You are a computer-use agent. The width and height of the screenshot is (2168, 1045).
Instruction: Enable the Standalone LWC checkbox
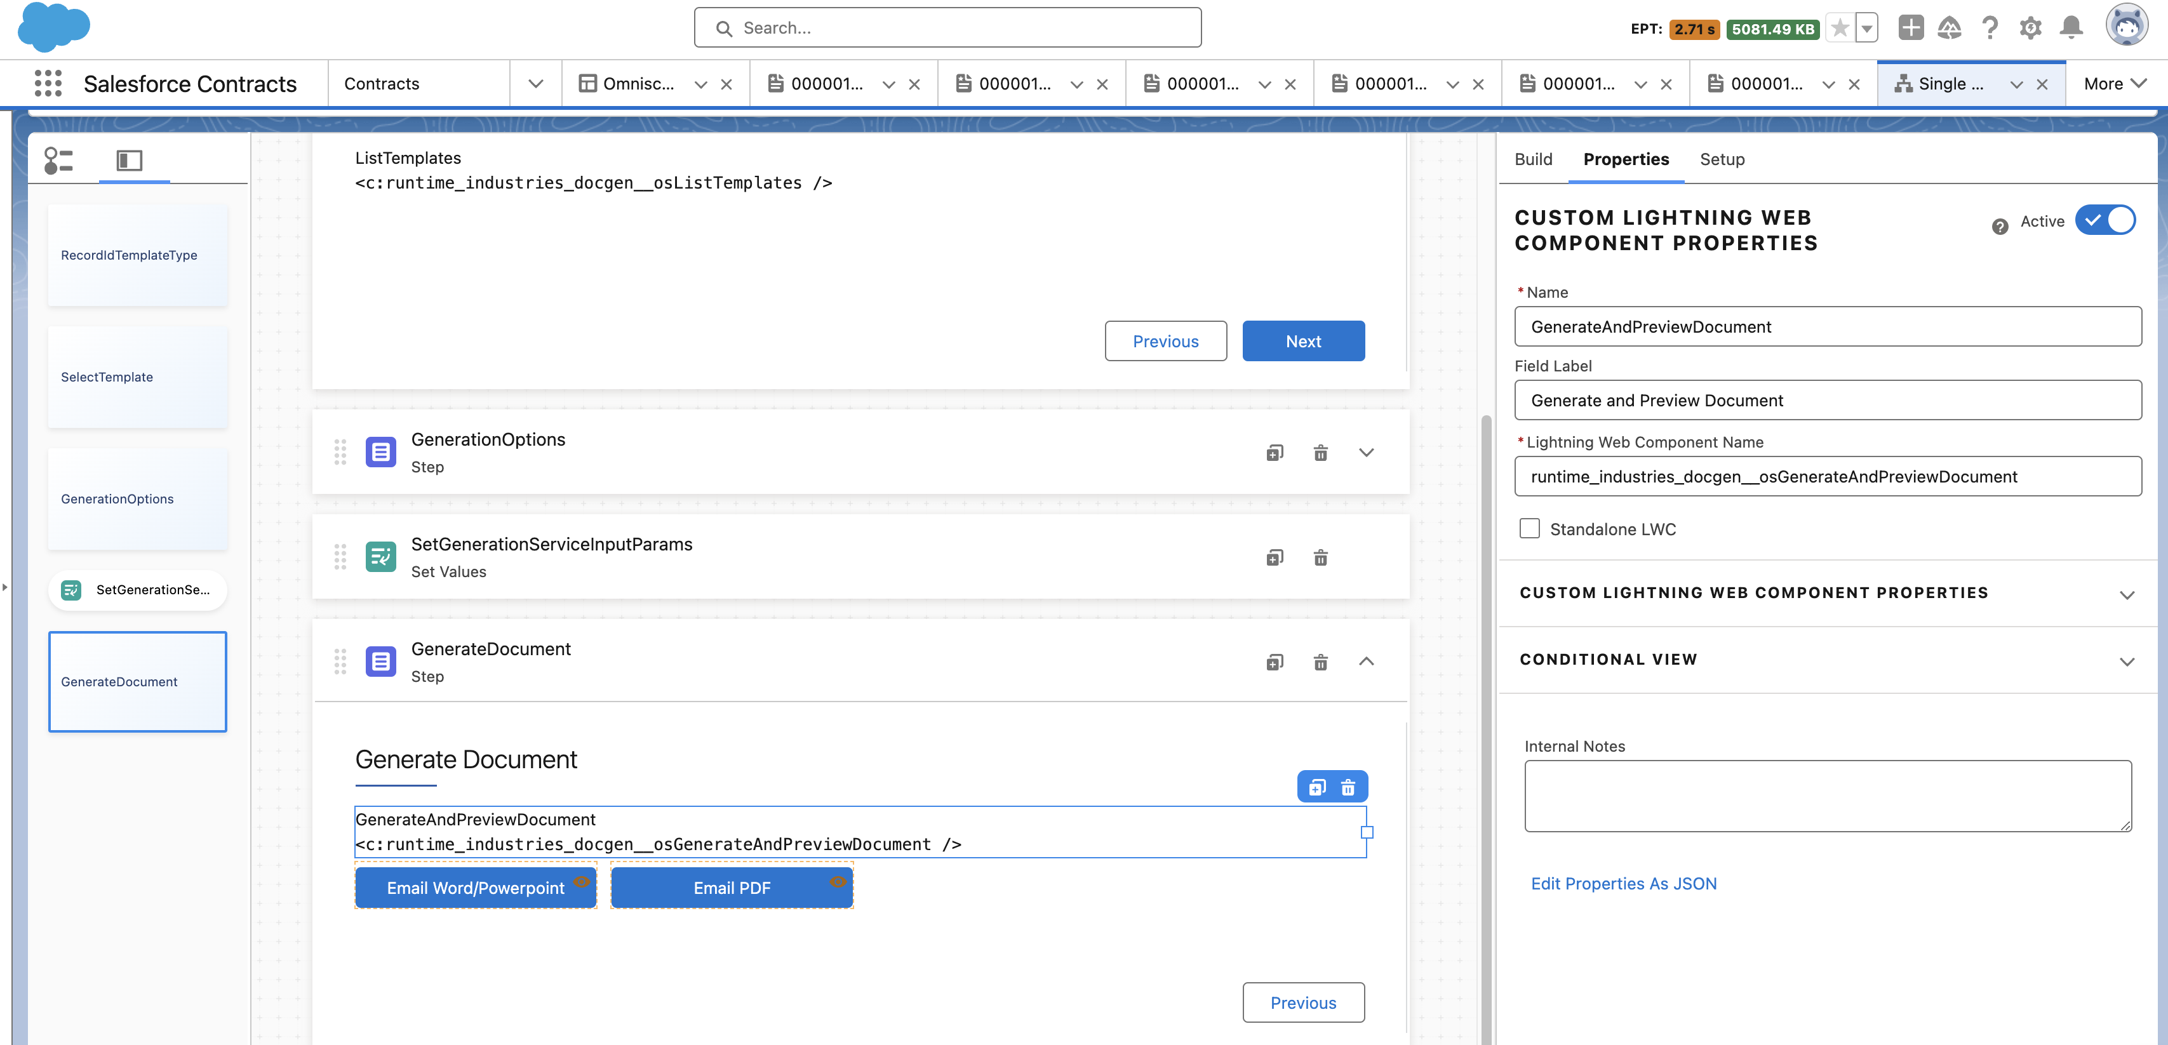pyautogui.click(x=1529, y=528)
